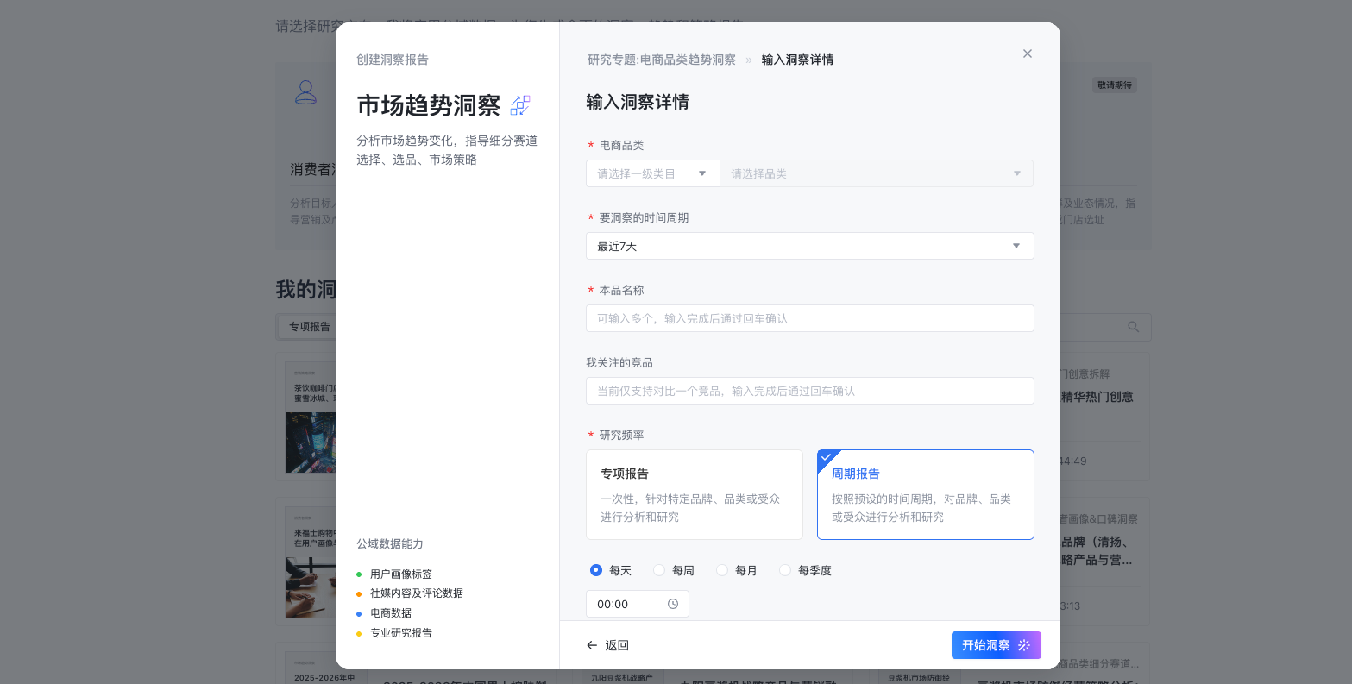
Task: Click the consumer persona user icon
Action: point(305,92)
